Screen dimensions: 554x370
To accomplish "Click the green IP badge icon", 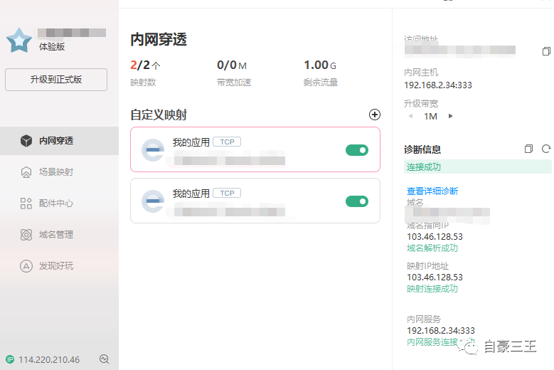I will [x=10, y=359].
